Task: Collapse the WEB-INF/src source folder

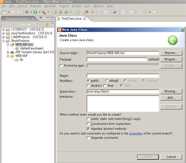Action: click(8, 45)
